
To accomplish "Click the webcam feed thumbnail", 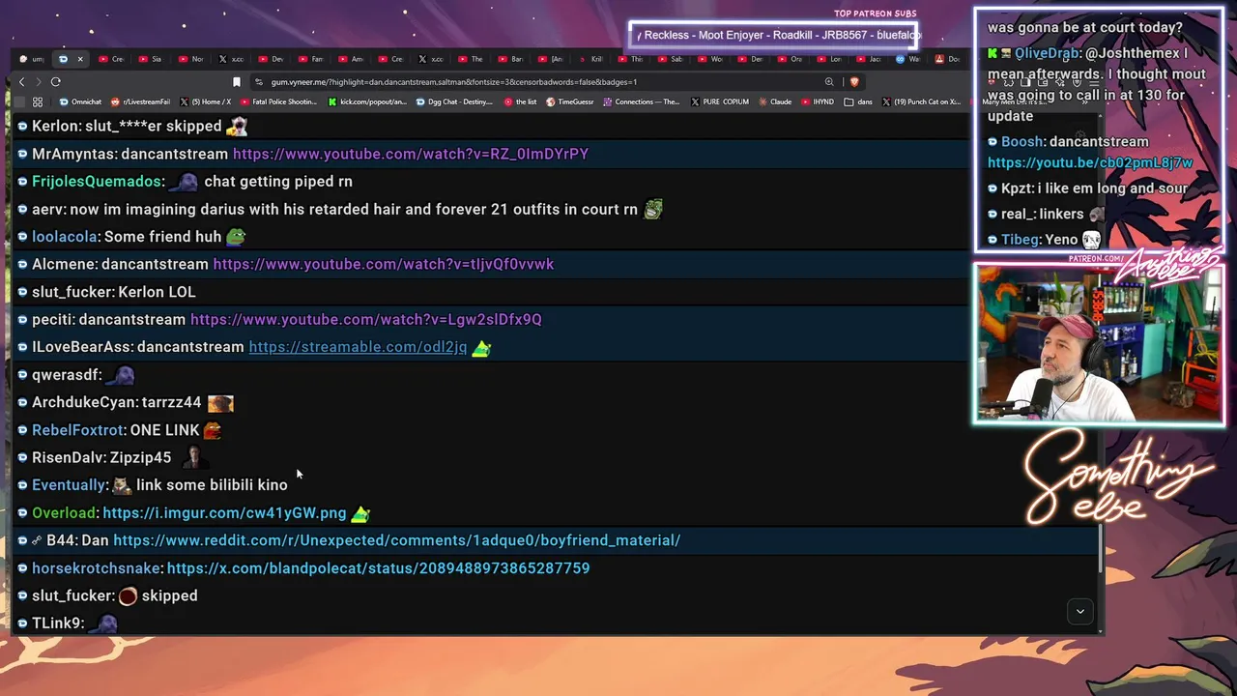I will (x=1099, y=343).
